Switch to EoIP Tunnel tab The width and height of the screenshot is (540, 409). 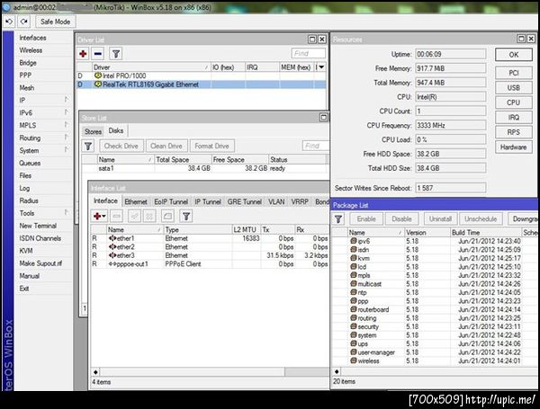coord(171,202)
